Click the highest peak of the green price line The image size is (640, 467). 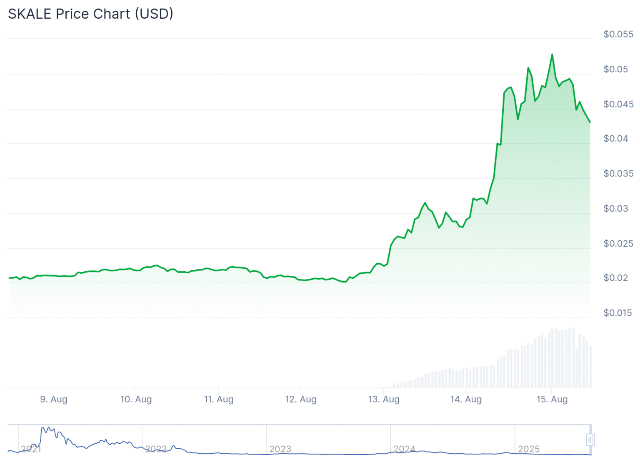tap(552, 55)
